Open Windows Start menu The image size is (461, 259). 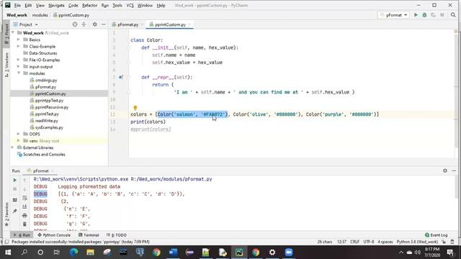coord(8,253)
